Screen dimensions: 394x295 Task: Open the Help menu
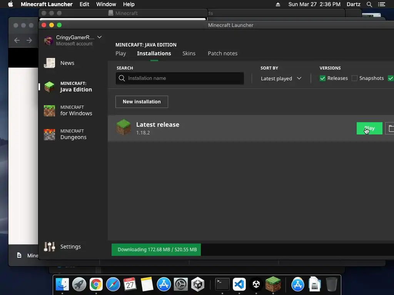(x=129, y=4)
